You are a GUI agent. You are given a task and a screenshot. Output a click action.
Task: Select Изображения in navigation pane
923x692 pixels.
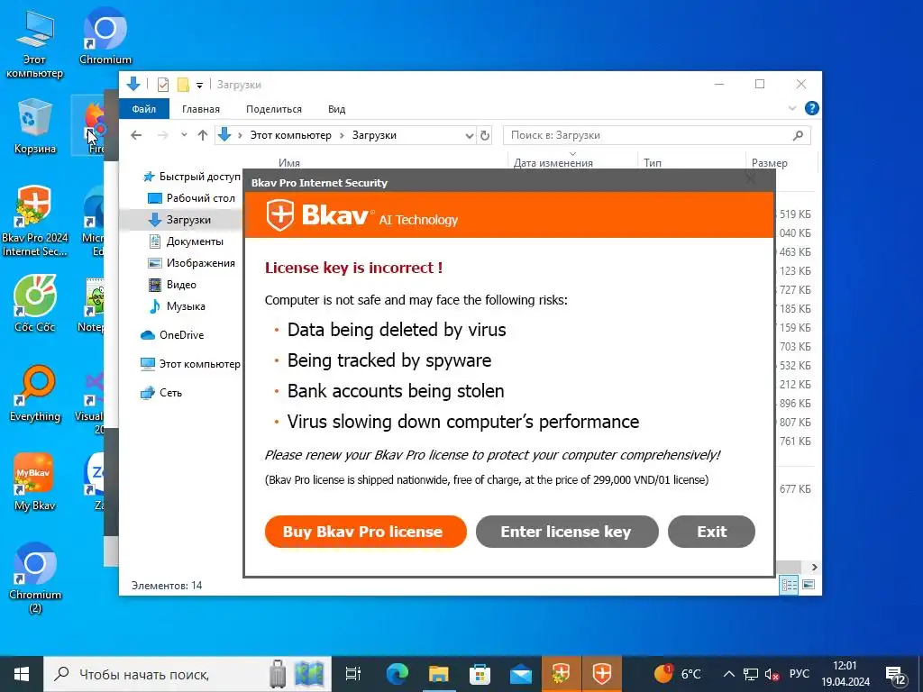[x=192, y=263]
